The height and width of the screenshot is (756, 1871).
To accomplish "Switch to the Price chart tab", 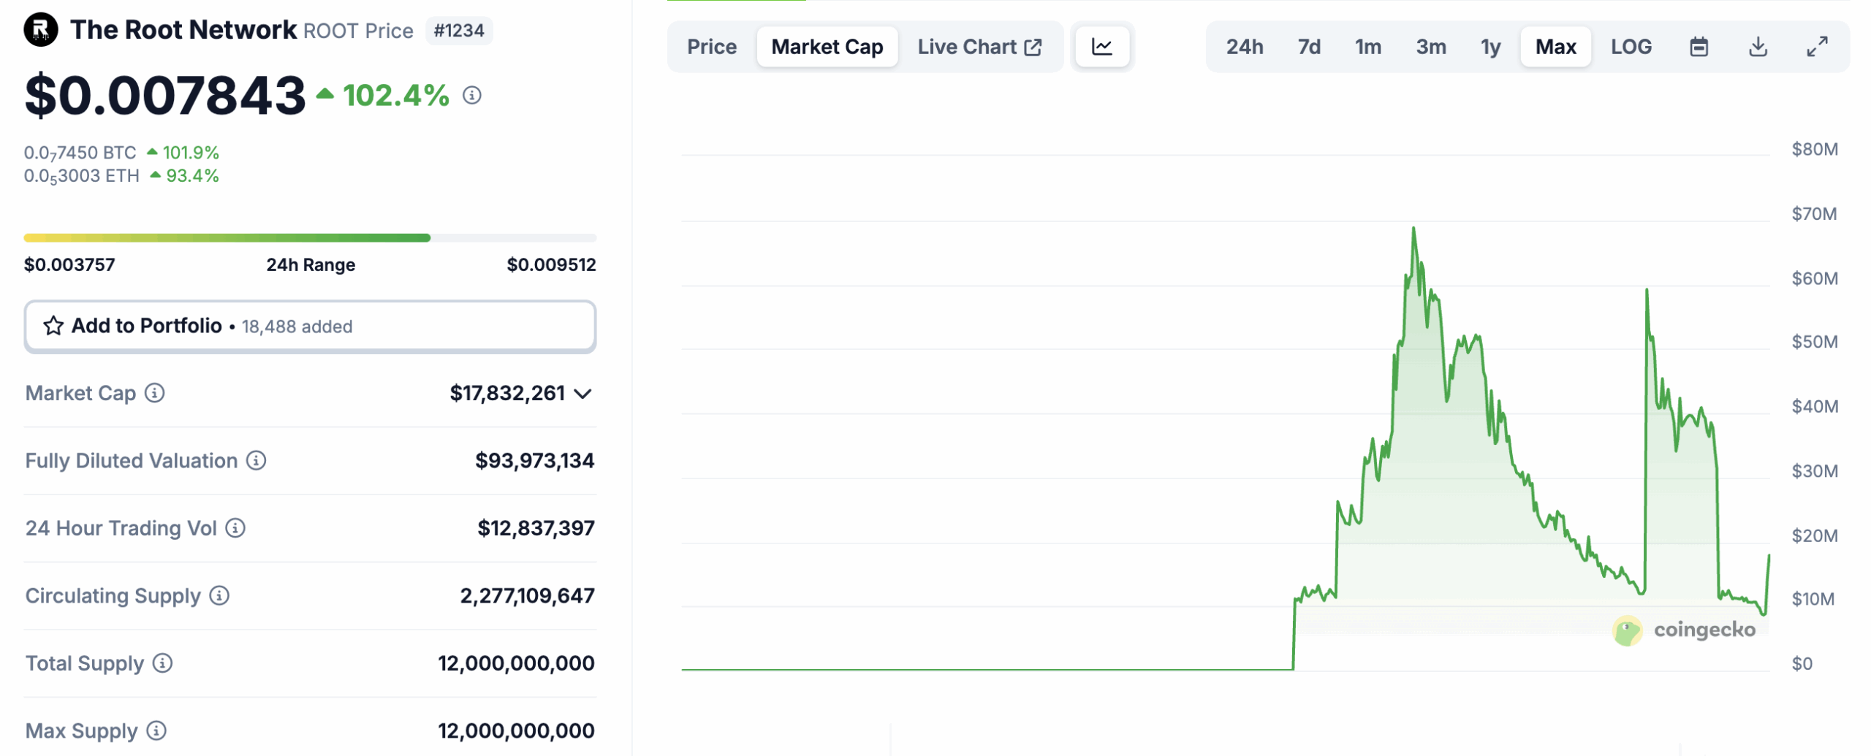I will coord(711,46).
